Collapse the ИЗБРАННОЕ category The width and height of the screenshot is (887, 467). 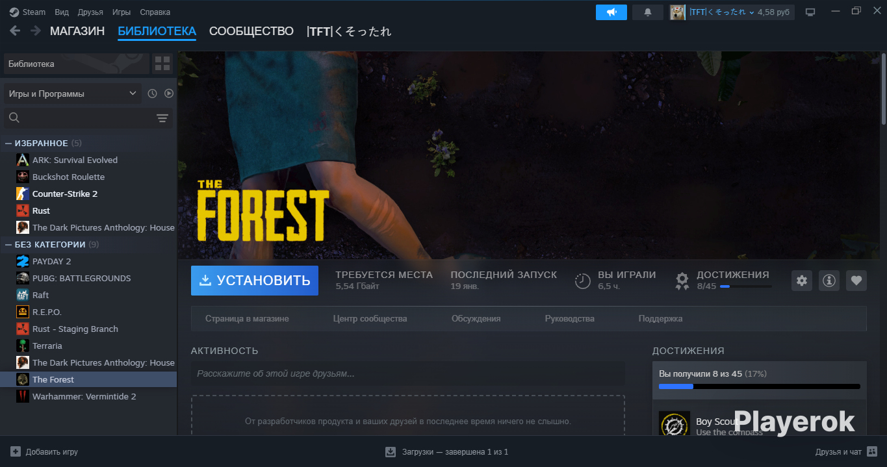tap(8, 143)
